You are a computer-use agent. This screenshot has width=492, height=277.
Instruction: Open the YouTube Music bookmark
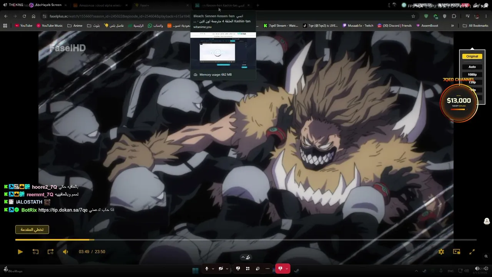(x=50, y=26)
